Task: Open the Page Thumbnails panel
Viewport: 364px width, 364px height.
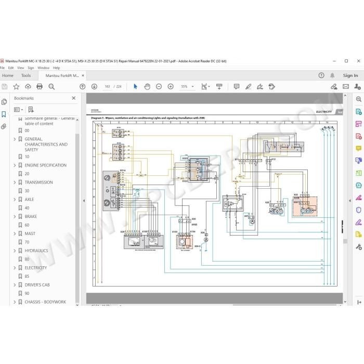Action: click(x=4, y=102)
